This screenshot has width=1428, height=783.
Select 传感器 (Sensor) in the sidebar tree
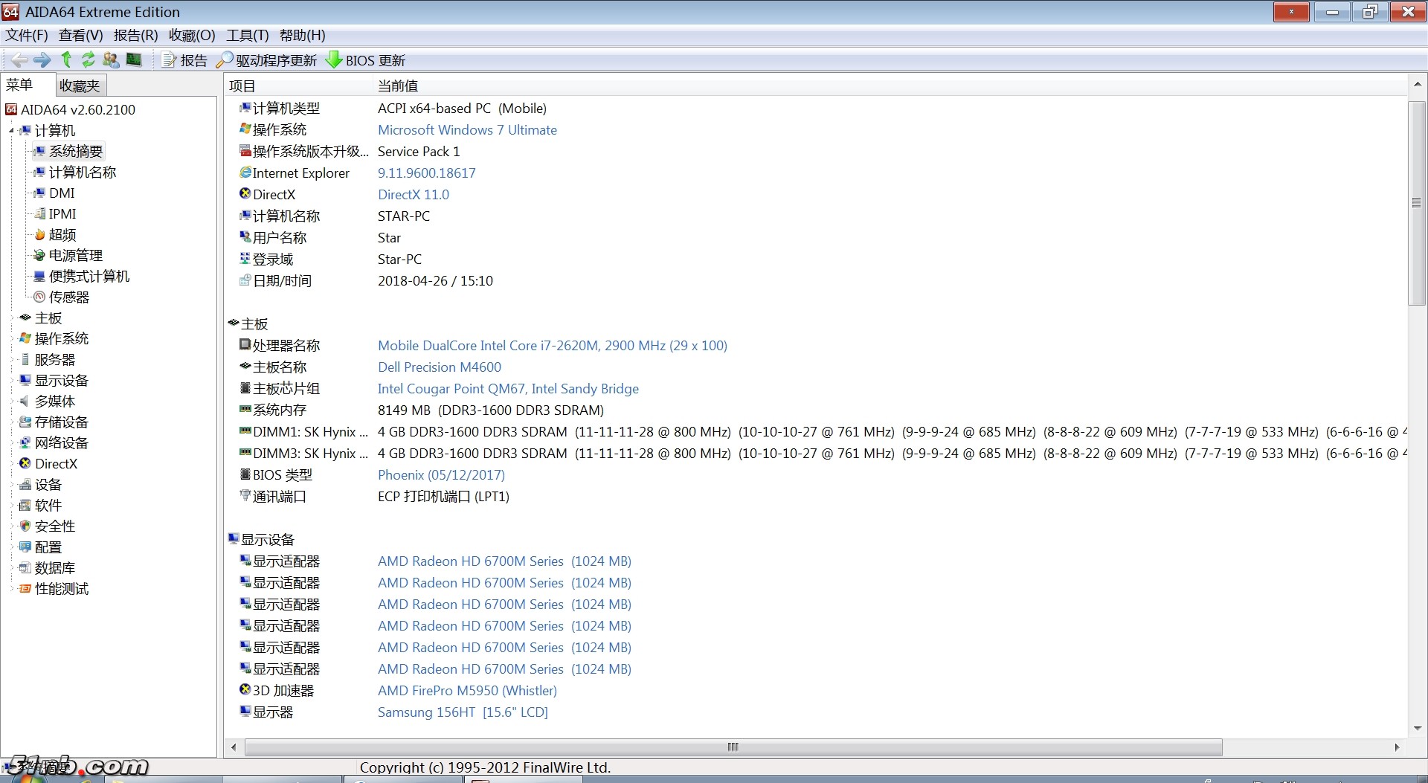click(68, 297)
